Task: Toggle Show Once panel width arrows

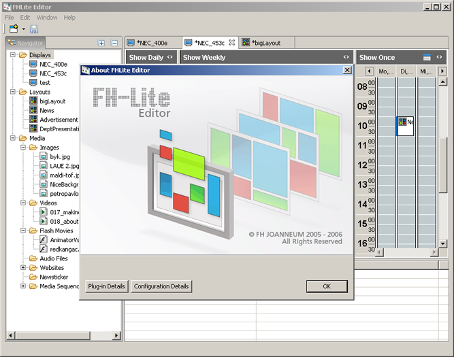Action: pyautogui.click(x=439, y=57)
